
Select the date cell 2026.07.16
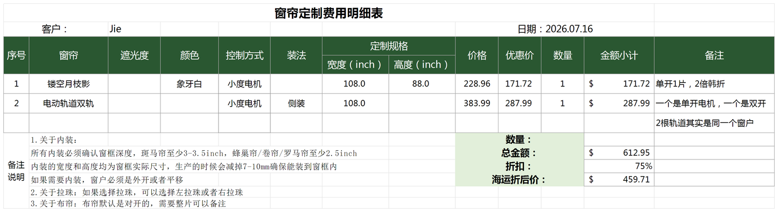(x=555, y=29)
